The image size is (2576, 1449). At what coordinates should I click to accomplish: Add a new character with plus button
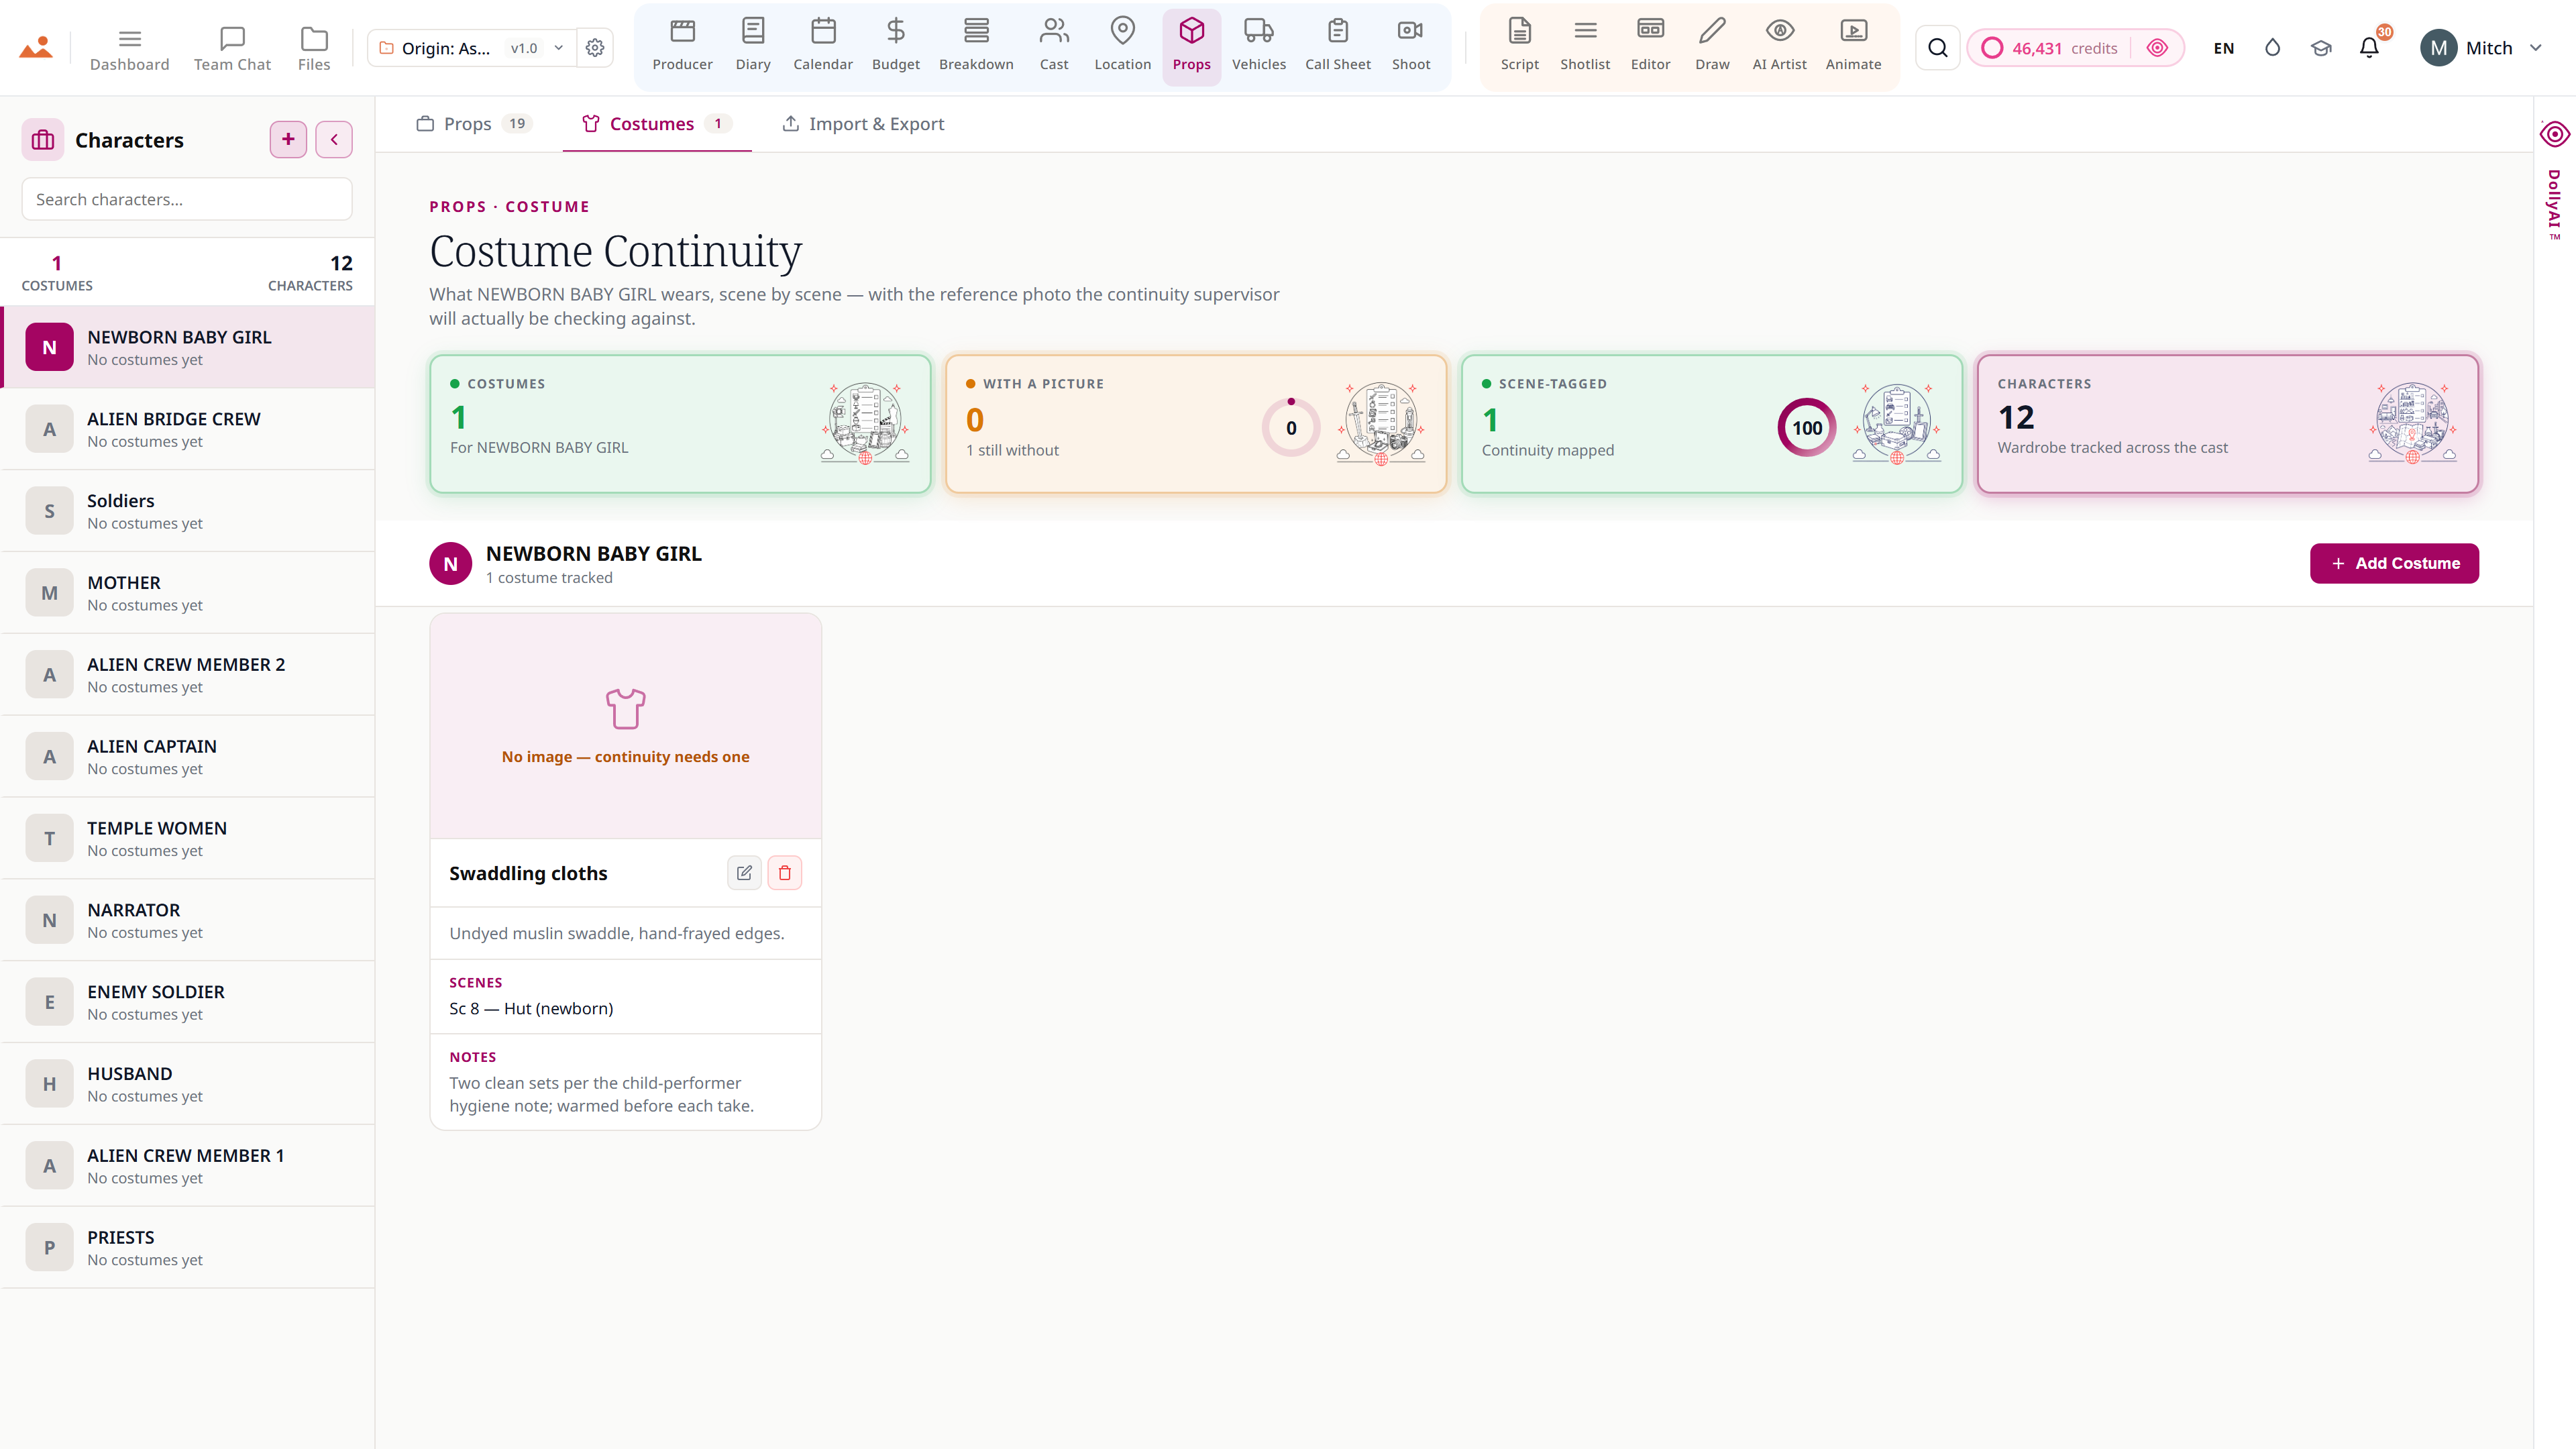(x=288, y=139)
